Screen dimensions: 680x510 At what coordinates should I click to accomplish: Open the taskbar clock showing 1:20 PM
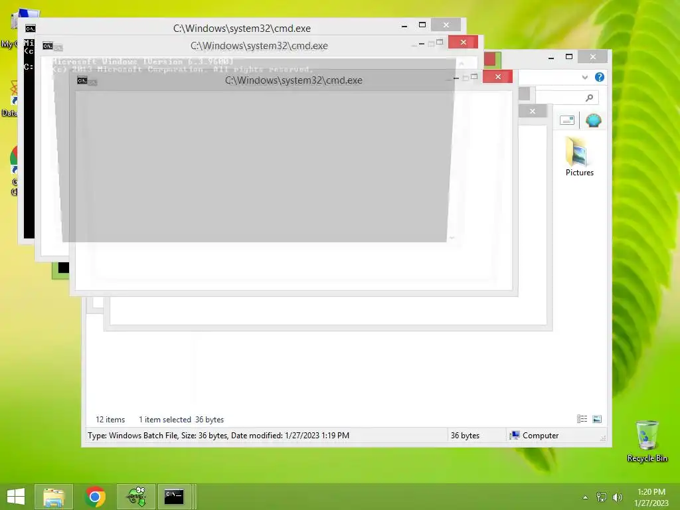(x=651, y=497)
